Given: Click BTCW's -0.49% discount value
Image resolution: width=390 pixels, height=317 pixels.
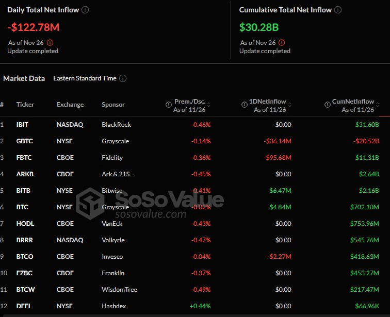Looking at the screenshot, I should coord(201,290).
